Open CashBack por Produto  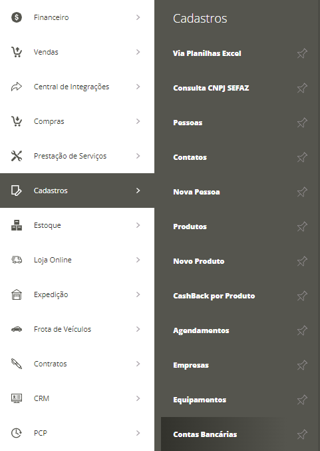[x=214, y=296]
